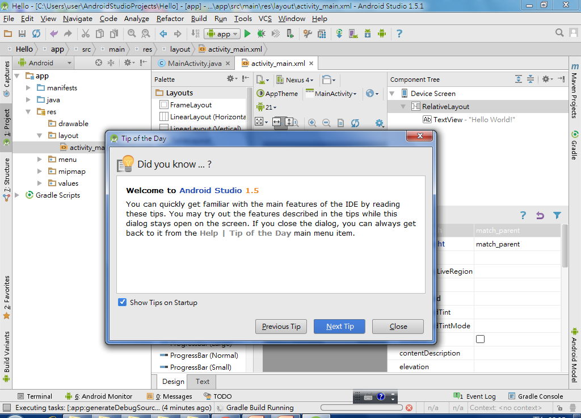581x418 pixels.
Task: Open the app run configuration dropdown
Action: click(x=222, y=34)
